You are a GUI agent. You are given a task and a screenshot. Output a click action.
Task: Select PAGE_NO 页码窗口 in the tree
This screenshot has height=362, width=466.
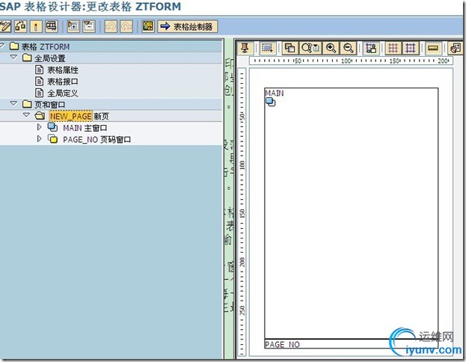click(97, 140)
